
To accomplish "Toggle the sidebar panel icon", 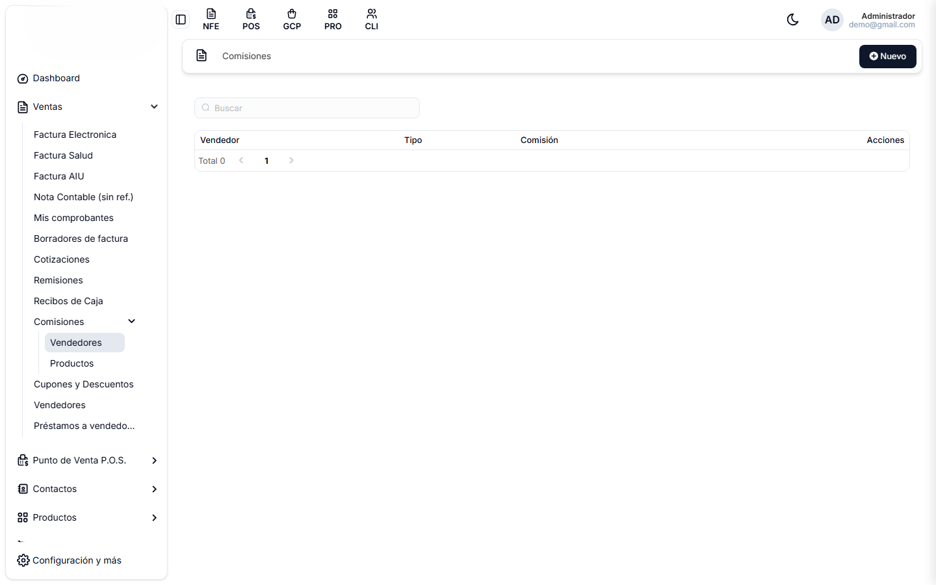I will [181, 19].
